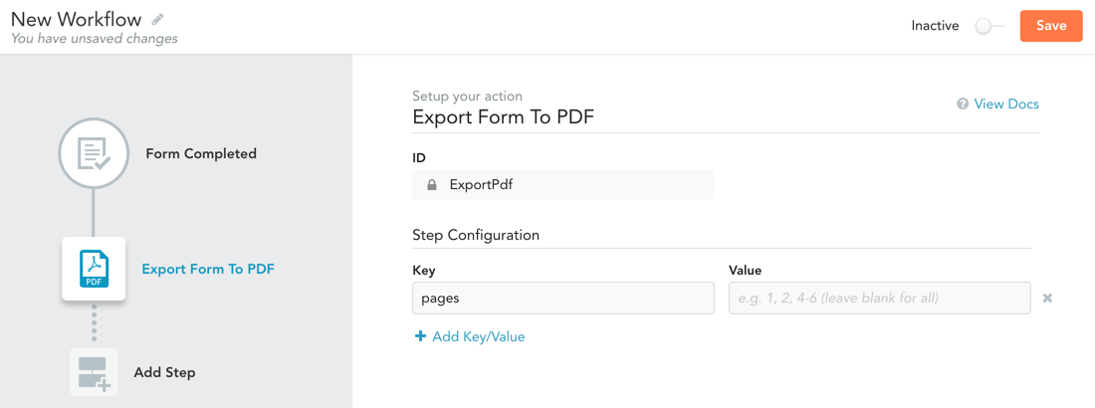The image size is (1095, 408).
Task: Click the Add Key/Value link text
Action: (x=478, y=337)
